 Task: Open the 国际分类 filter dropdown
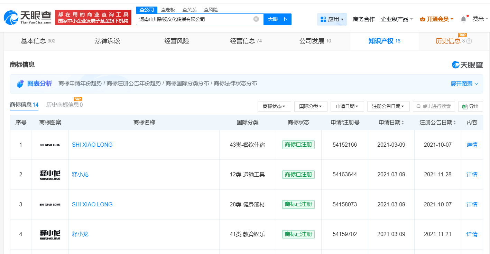coord(311,106)
